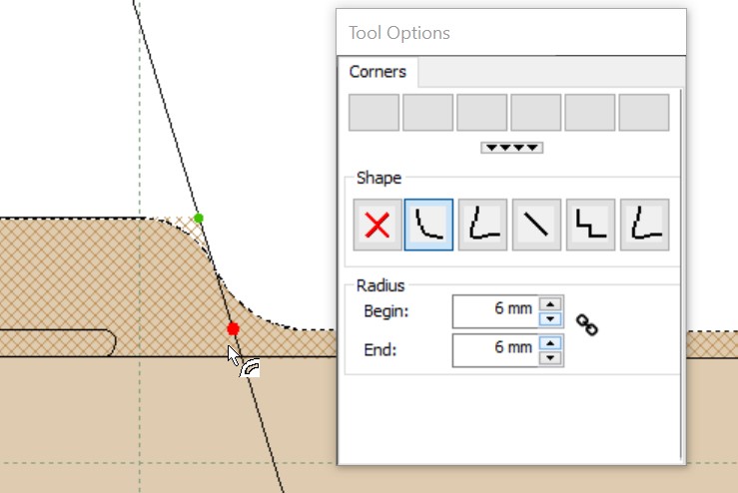Toggle the chain link between radius values
This screenshot has height=493, width=738.
[x=587, y=325]
